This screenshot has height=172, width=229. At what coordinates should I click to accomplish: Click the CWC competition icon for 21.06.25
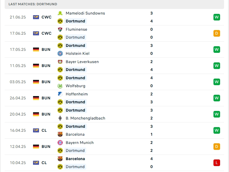pos(36,17)
